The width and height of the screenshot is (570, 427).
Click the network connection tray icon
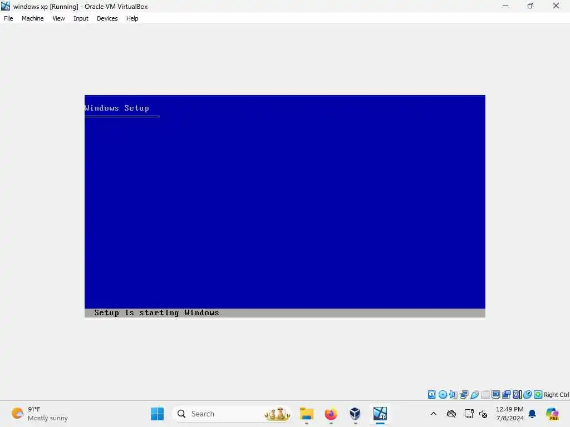coord(469,414)
